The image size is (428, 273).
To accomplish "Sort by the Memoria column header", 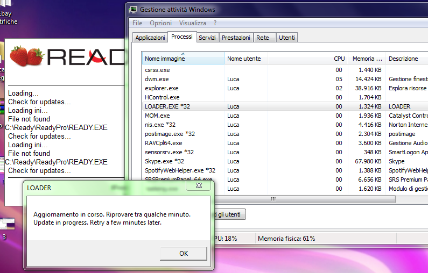I will point(367,58).
